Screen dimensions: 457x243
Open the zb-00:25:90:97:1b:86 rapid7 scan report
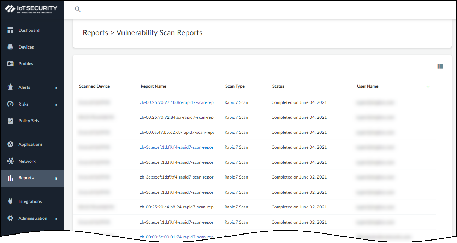(x=177, y=102)
